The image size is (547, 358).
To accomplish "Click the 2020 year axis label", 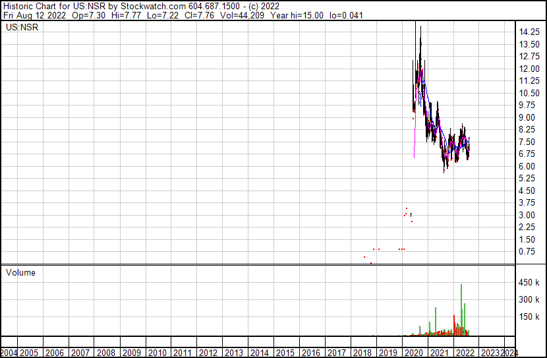I will pos(413,353).
